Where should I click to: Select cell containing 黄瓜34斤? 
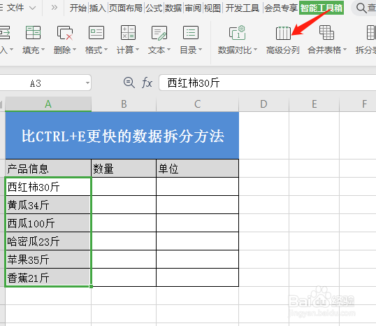coord(48,205)
